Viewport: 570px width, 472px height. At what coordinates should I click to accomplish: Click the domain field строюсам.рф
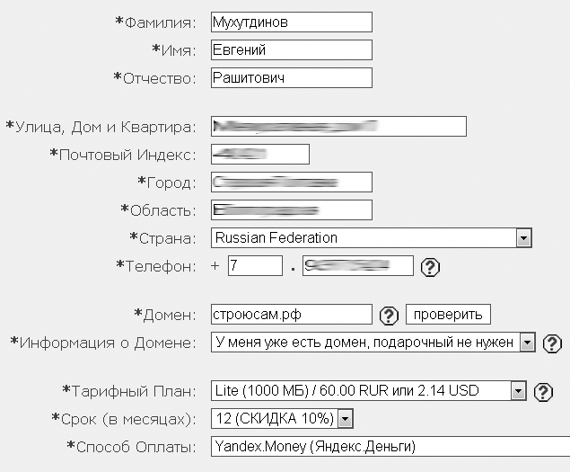click(x=292, y=315)
